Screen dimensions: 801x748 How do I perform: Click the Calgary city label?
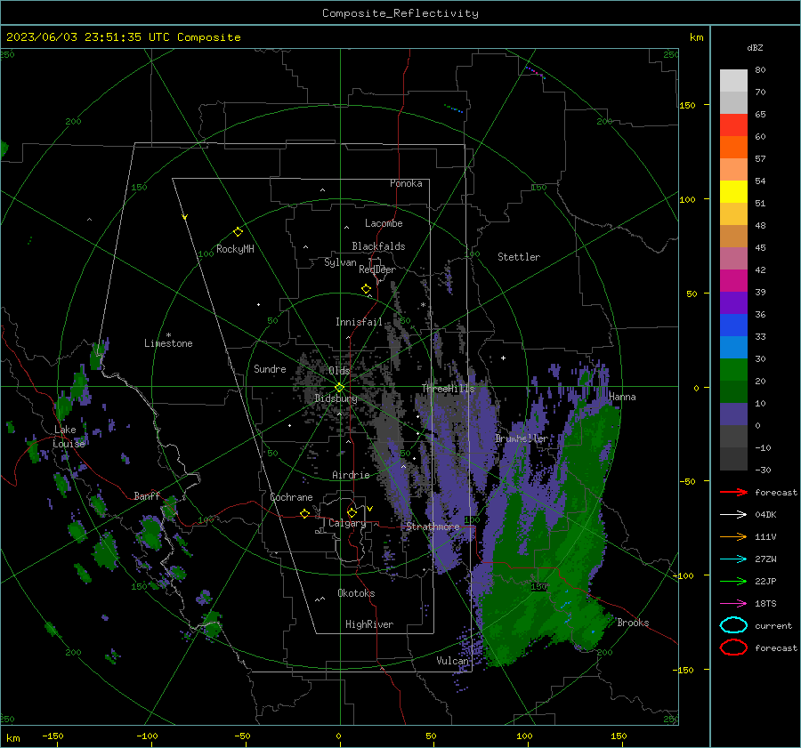347,523
